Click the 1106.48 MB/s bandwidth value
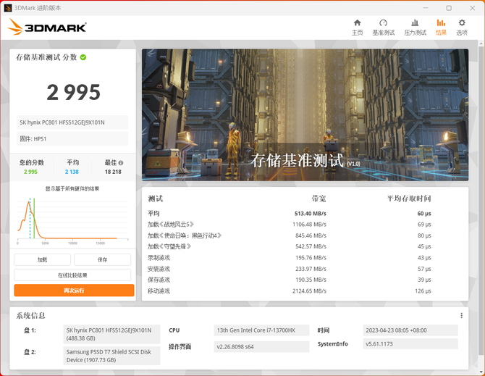The height and width of the screenshot is (376, 485). 309,225
